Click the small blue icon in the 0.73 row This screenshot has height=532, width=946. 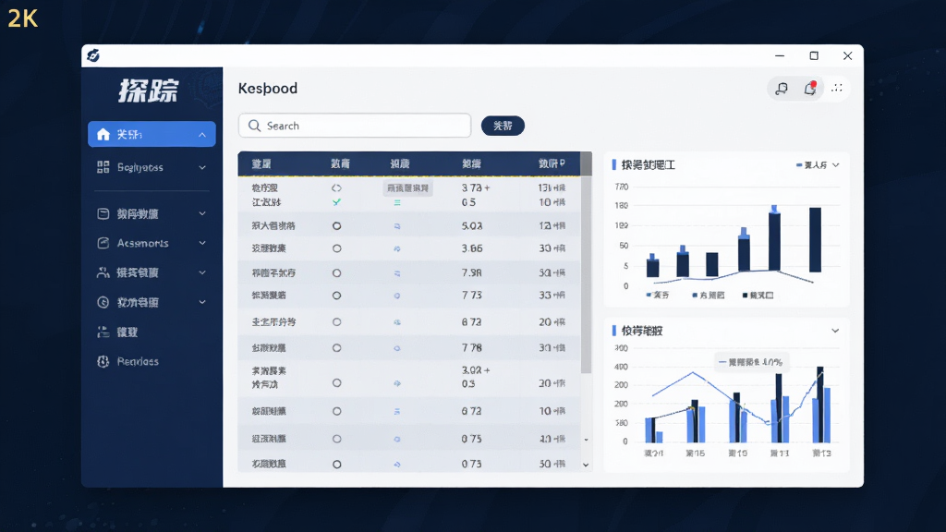pos(397,465)
